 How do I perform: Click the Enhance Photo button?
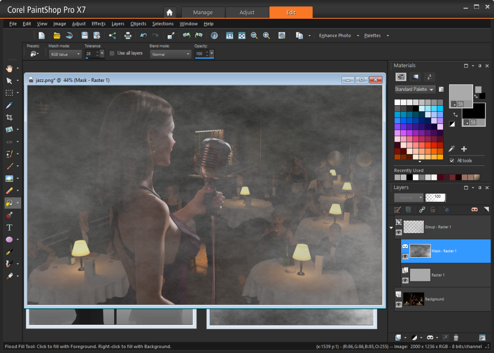click(x=335, y=36)
